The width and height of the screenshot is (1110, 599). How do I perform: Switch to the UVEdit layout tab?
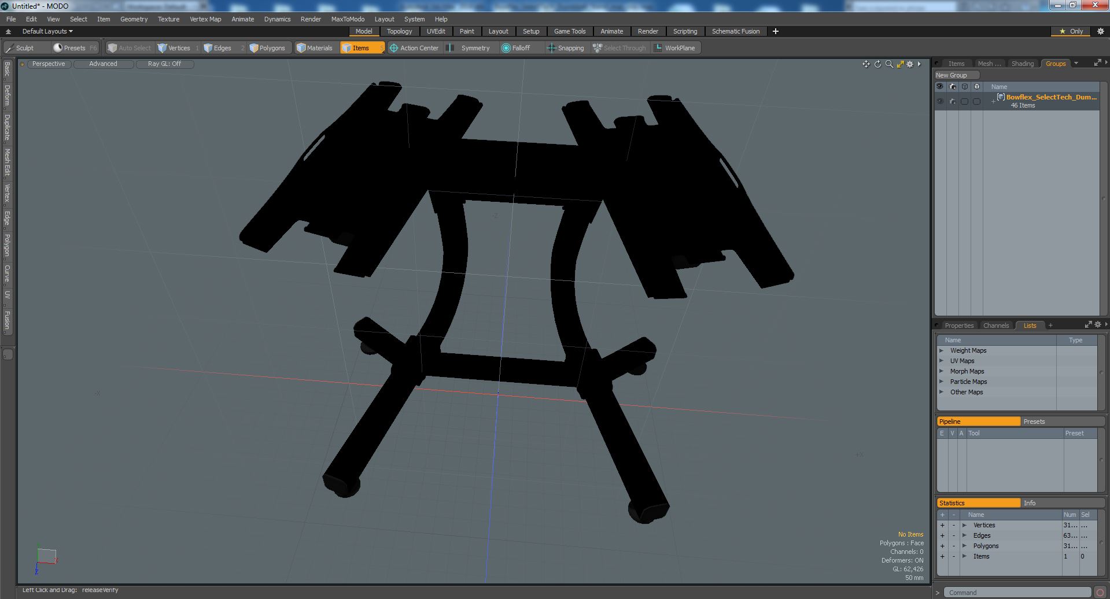436,31
